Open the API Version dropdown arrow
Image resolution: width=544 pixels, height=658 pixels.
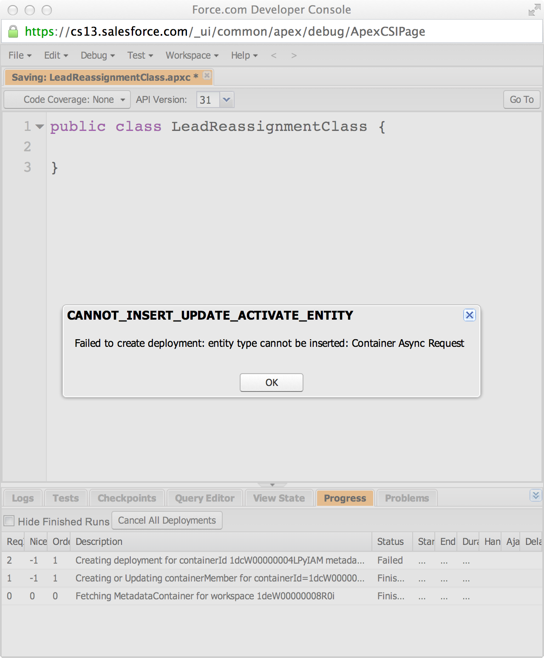point(227,99)
